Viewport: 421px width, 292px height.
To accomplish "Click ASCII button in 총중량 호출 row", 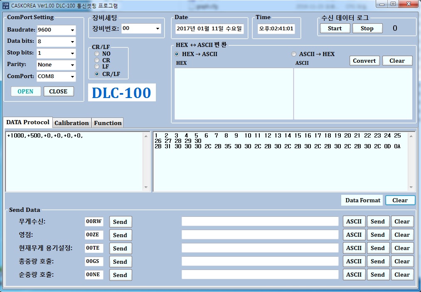I will click(x=354, y=261).
